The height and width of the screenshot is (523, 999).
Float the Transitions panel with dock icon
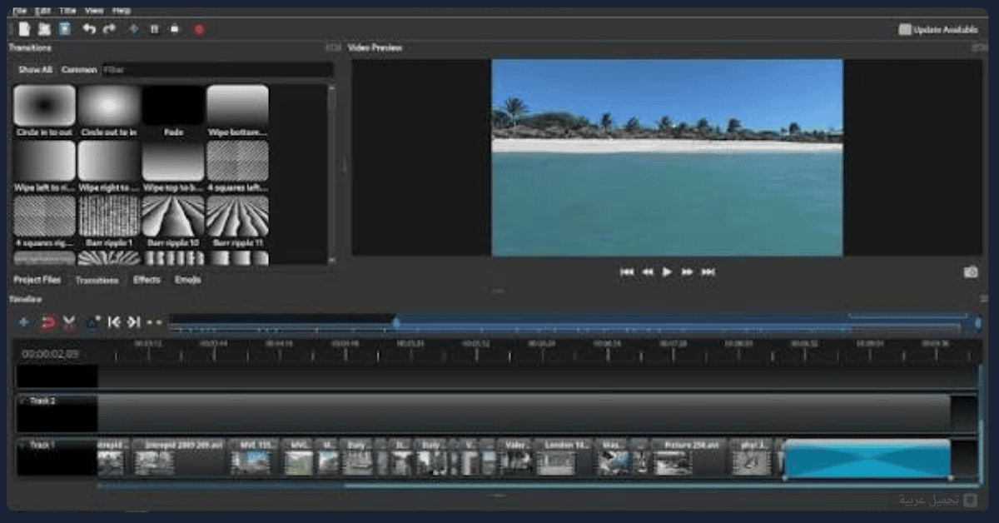coord(333,47)
